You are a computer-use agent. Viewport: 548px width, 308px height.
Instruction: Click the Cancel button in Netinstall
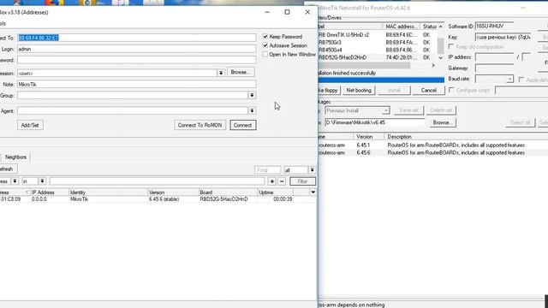pos(428,90)
